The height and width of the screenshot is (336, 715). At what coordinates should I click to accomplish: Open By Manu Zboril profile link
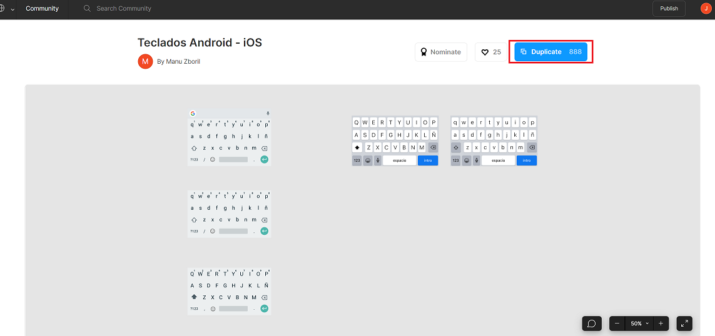click(178, 61)
